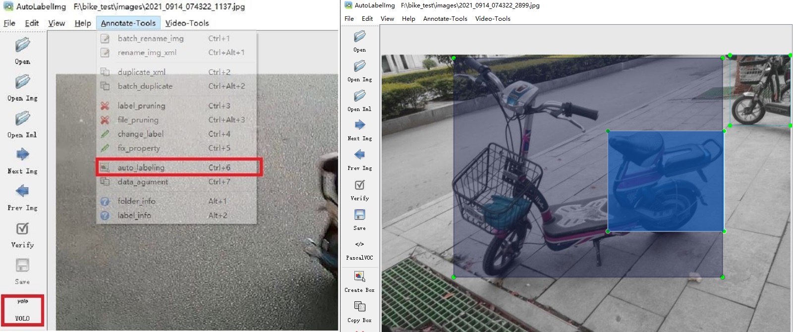Toggle PascalVOC format button in right window

360,250
